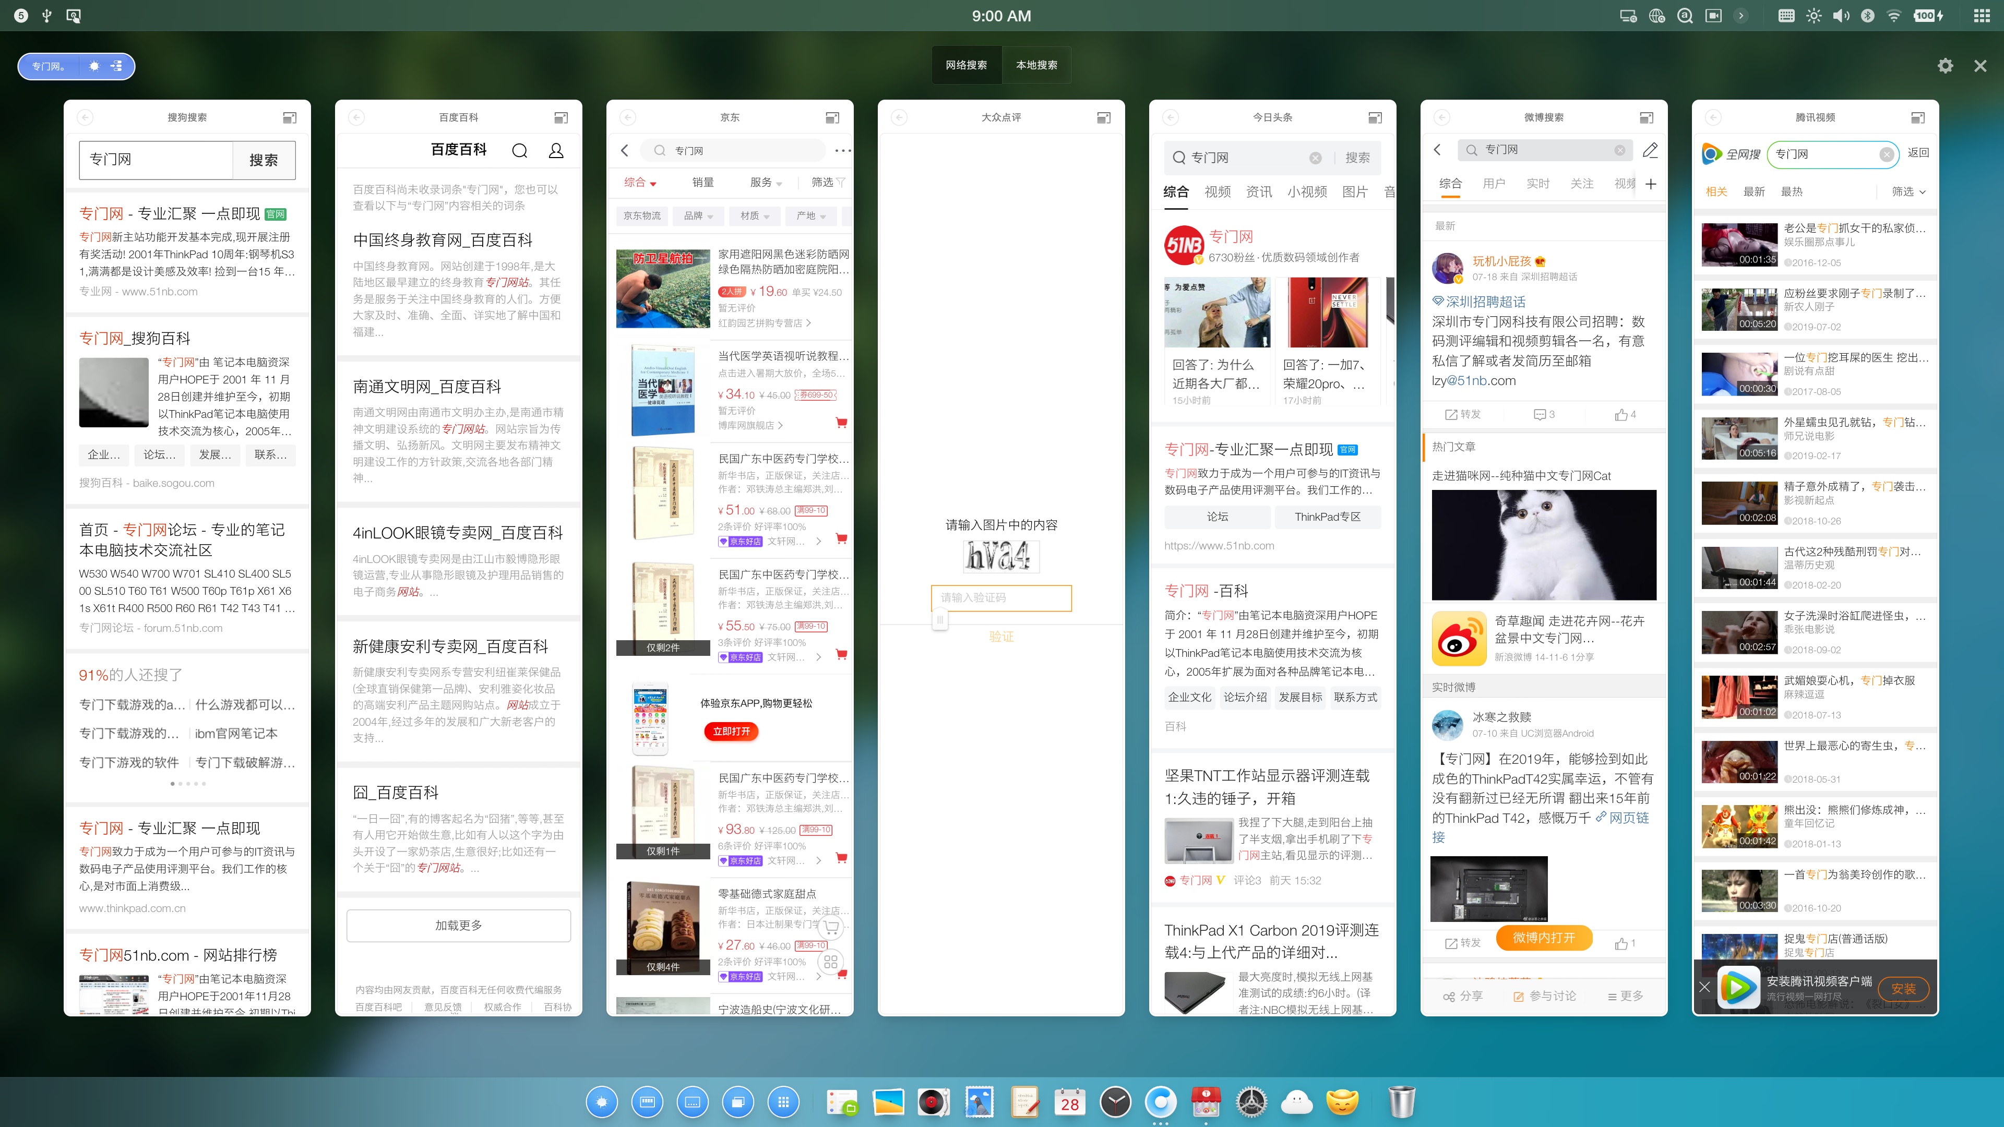Click the verification code input field in 大众点评
The height and width of the screenshot is (1127, 2004).
[x=1001, y=598]
